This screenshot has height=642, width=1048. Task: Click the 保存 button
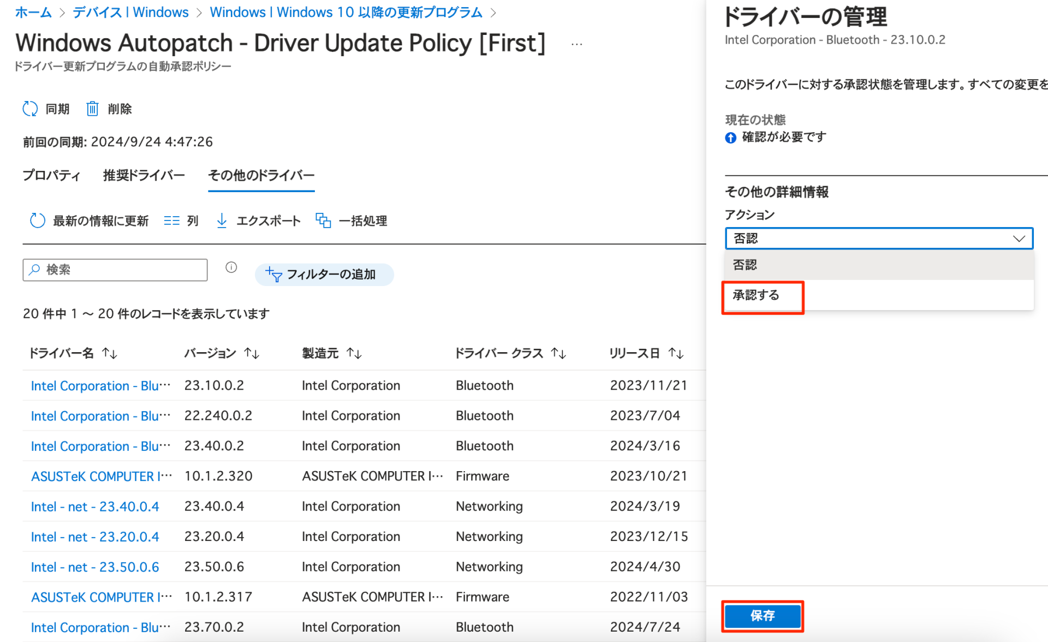[762, 616]
